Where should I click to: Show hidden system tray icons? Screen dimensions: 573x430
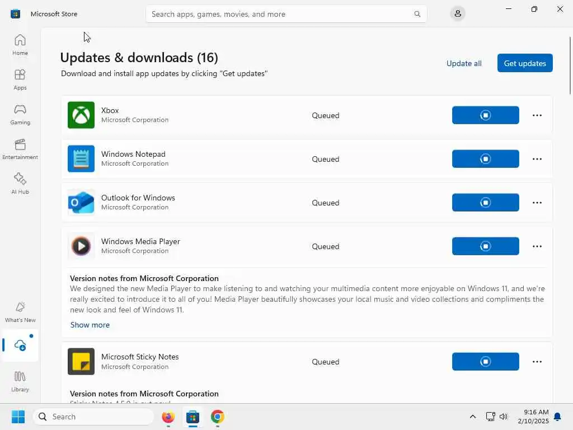pos(472,417)
